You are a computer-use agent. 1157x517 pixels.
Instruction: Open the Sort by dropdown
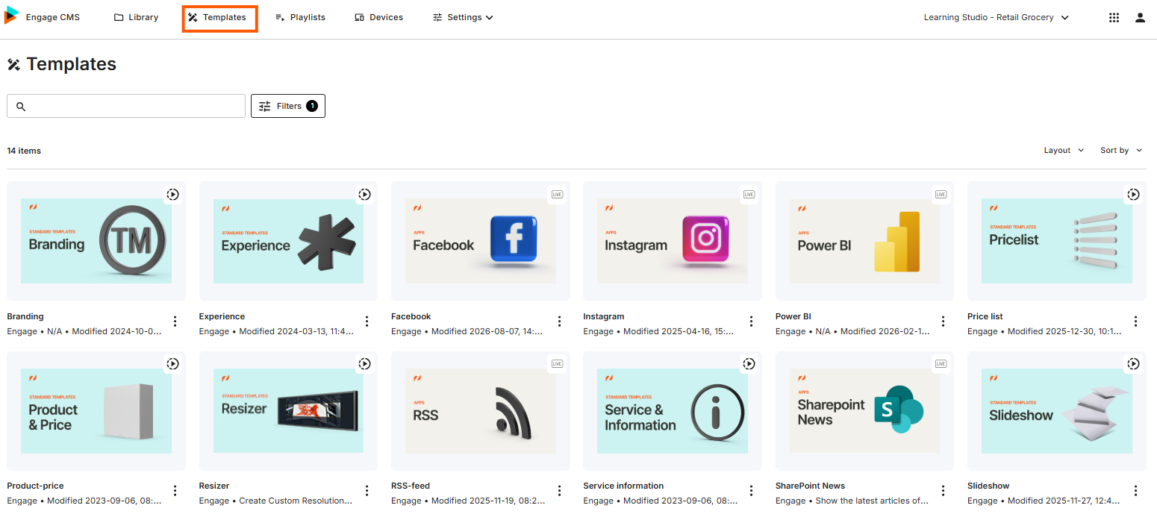coord(1121,151)
